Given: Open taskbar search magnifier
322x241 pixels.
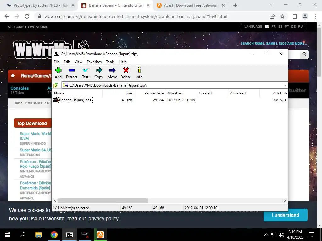Looking at the screenshot, I should click(23, 235).
